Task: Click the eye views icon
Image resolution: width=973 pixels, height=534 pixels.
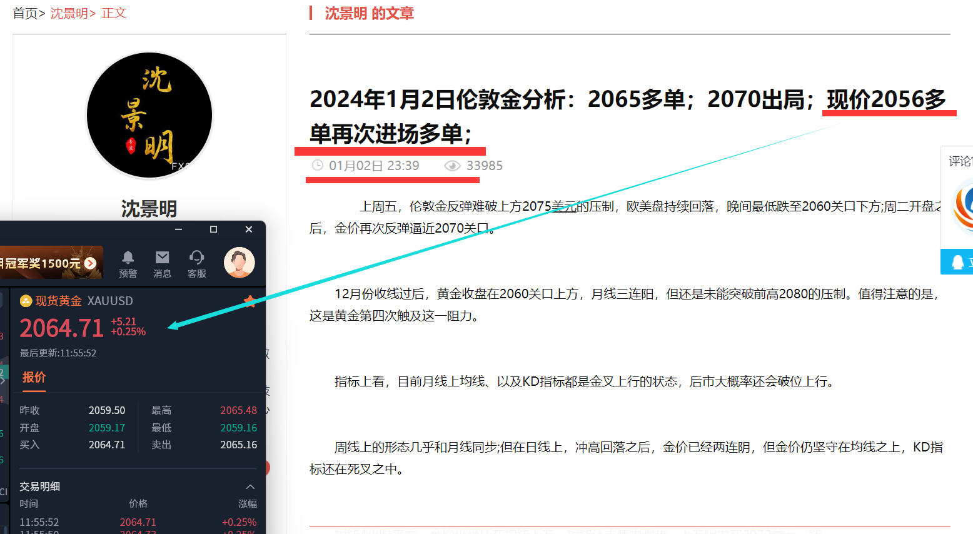Action: tap(452, 166)
